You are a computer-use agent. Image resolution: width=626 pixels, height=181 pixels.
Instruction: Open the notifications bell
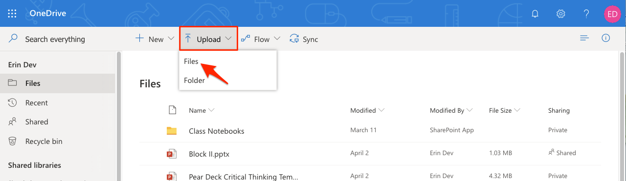pyautogui.click(x=536, y=14)
